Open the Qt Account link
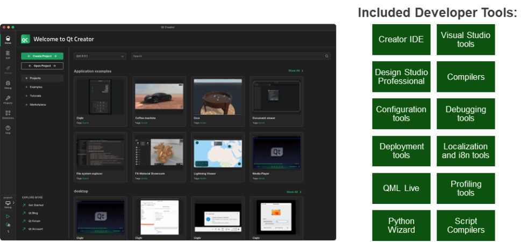Viewport: 527px width, 242px height. point(35,229)
